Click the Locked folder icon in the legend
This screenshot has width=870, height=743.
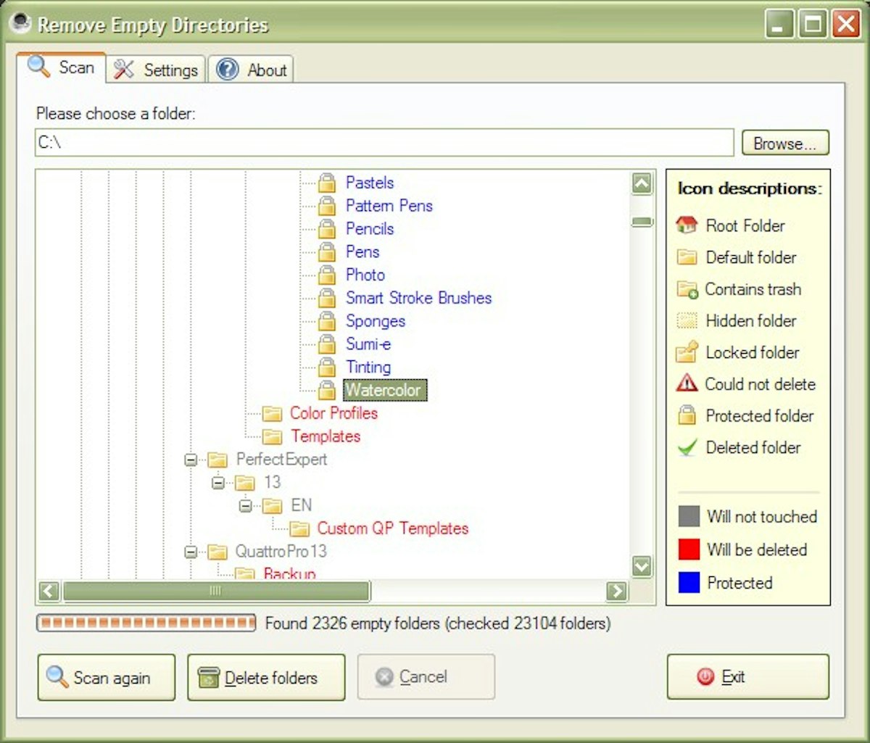pyautogui.click(x=686, y=353)
